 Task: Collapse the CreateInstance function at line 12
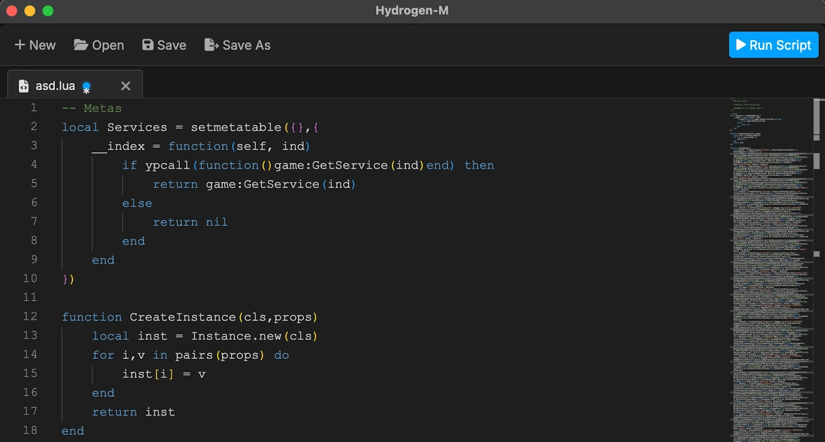coord(48,317)
